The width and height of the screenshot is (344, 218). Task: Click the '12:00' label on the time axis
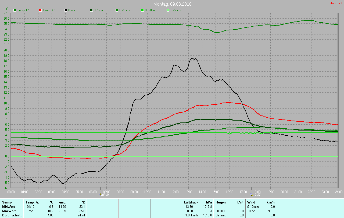[175, 192]
